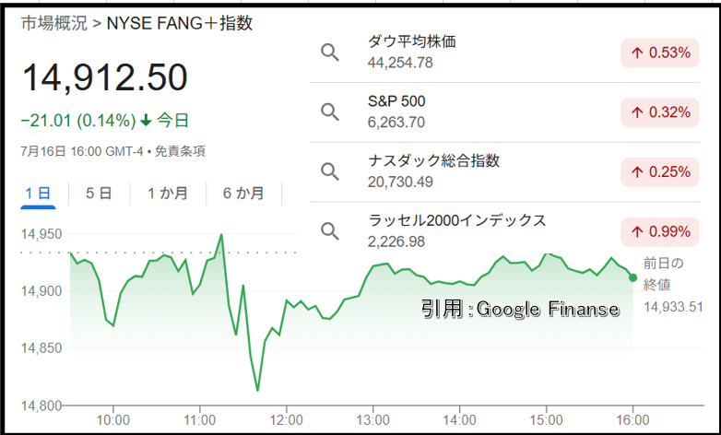
Task: Switch to the 6か月 chart range
Action: pos(243,194)
